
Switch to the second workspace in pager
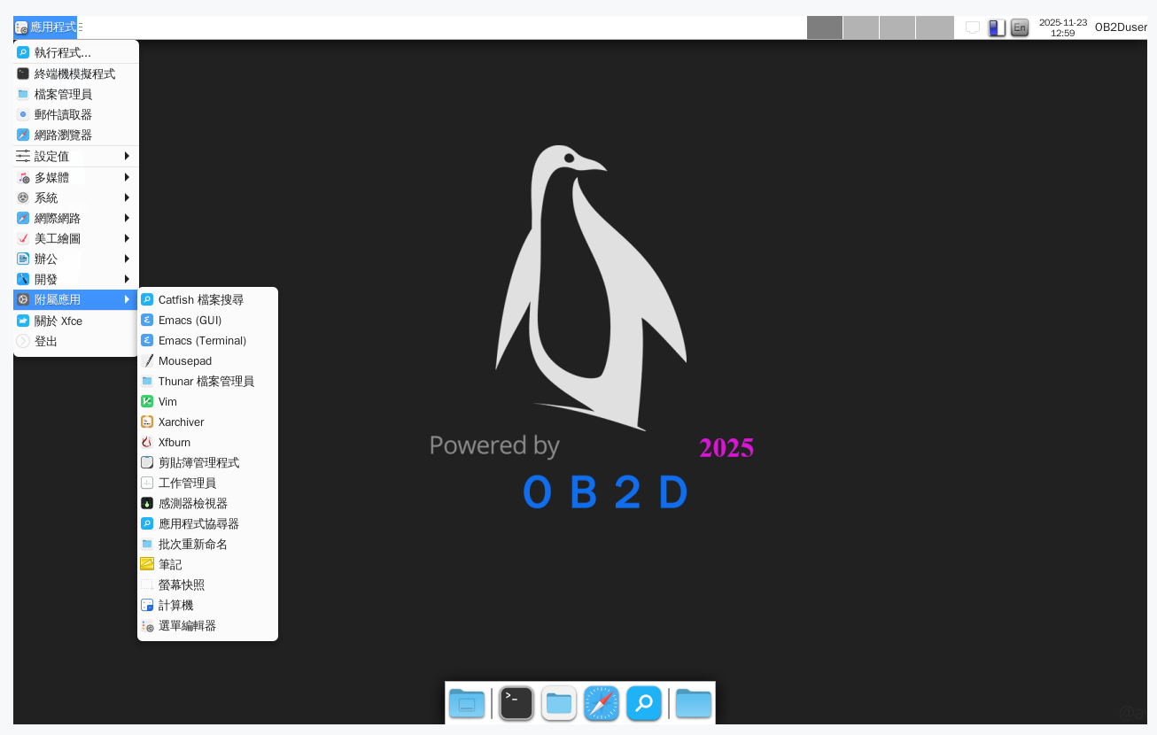tap(860, 27)
